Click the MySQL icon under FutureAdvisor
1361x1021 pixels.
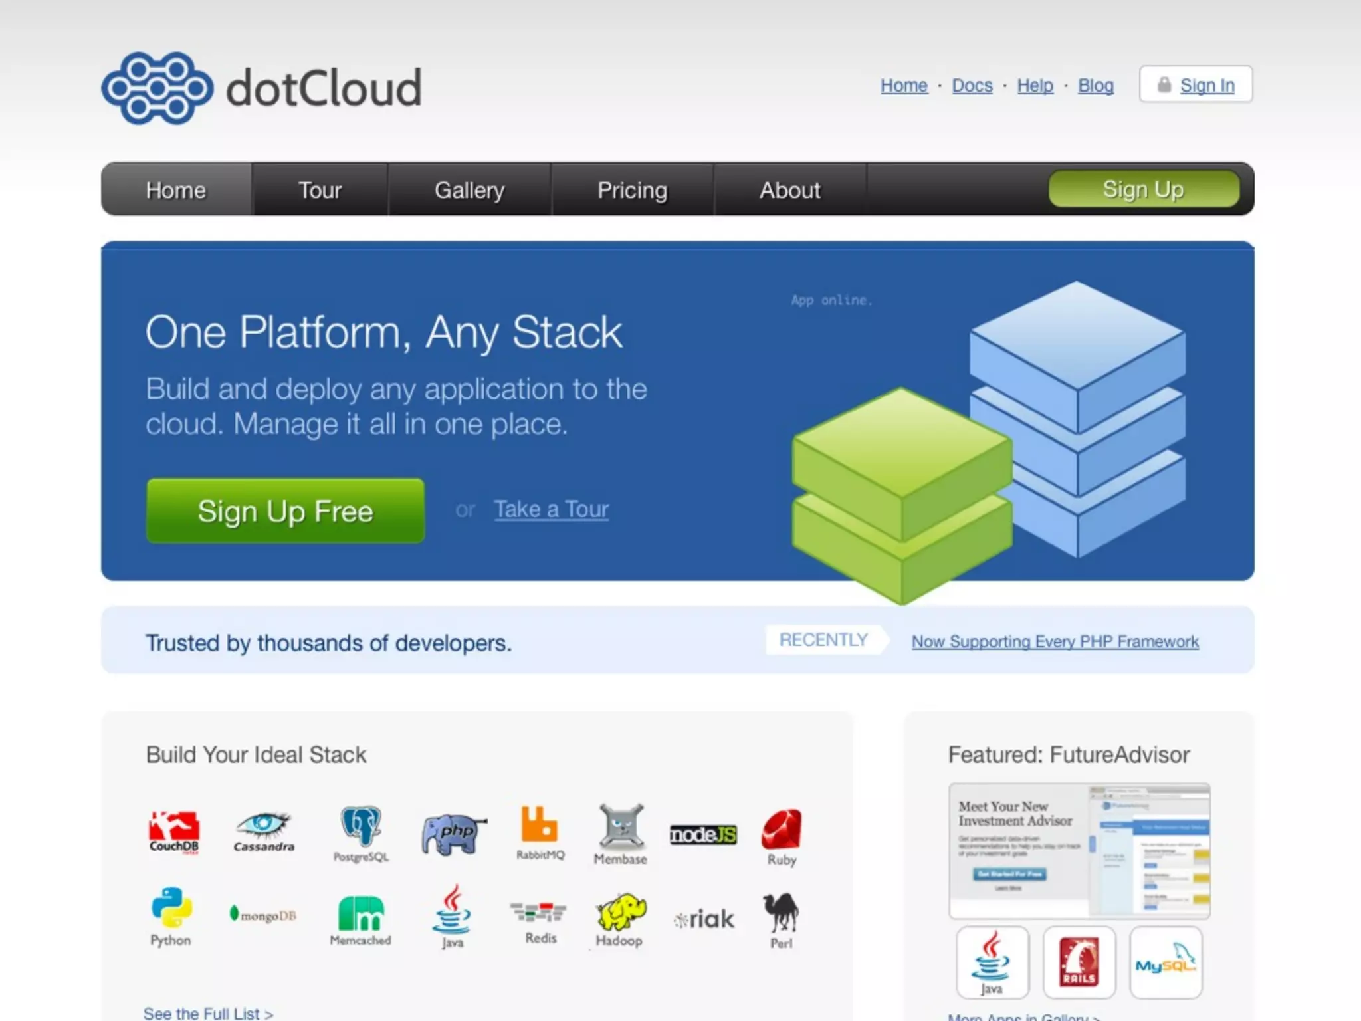pos(1166,962)
